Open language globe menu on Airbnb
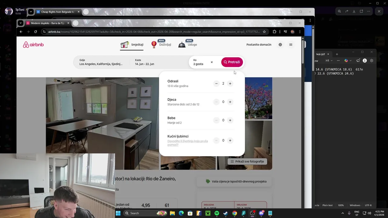The height and width of the screenshot is (218, 388). (280, 45)
